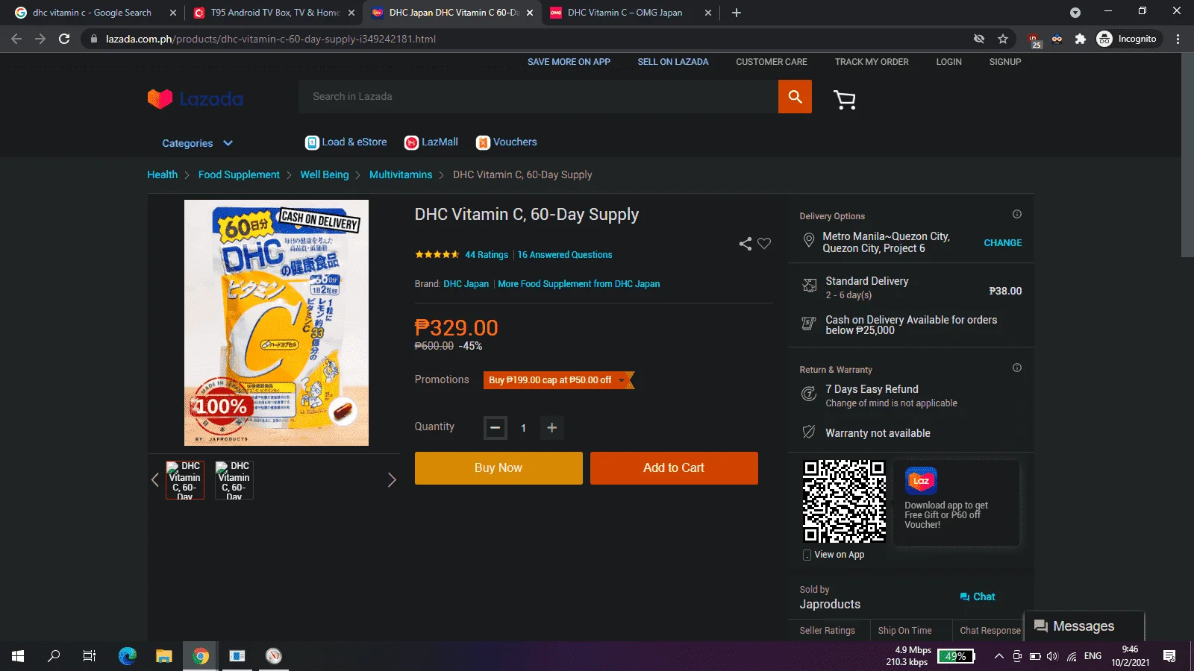The image size is (1194, 671).
Task: Show next product thumbnails arrow
Action: 392,480
